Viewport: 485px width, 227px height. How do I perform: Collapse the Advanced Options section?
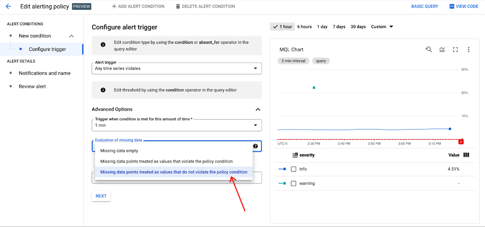258,110
